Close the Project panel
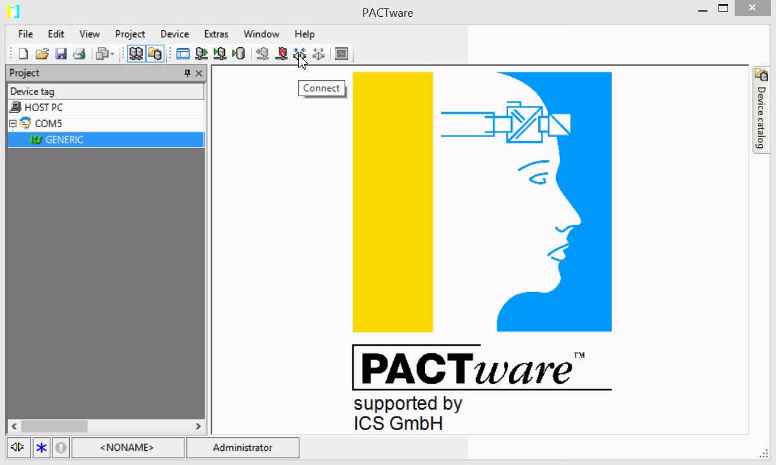The image size is (776, 465). (x=199, y=74)
